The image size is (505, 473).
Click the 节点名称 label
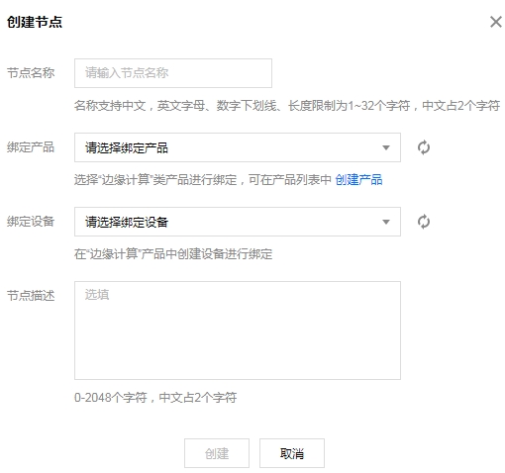point(31,73)
